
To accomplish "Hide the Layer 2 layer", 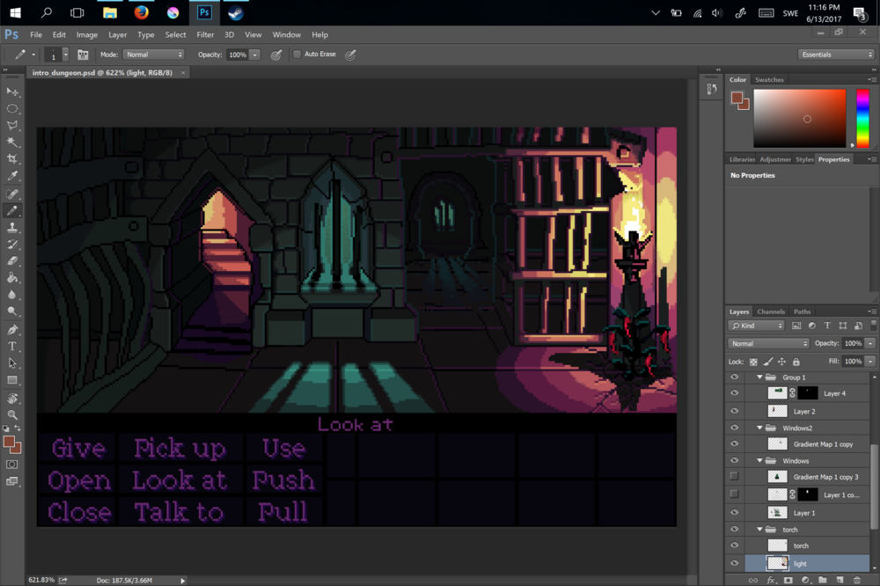I will (734, 411).
